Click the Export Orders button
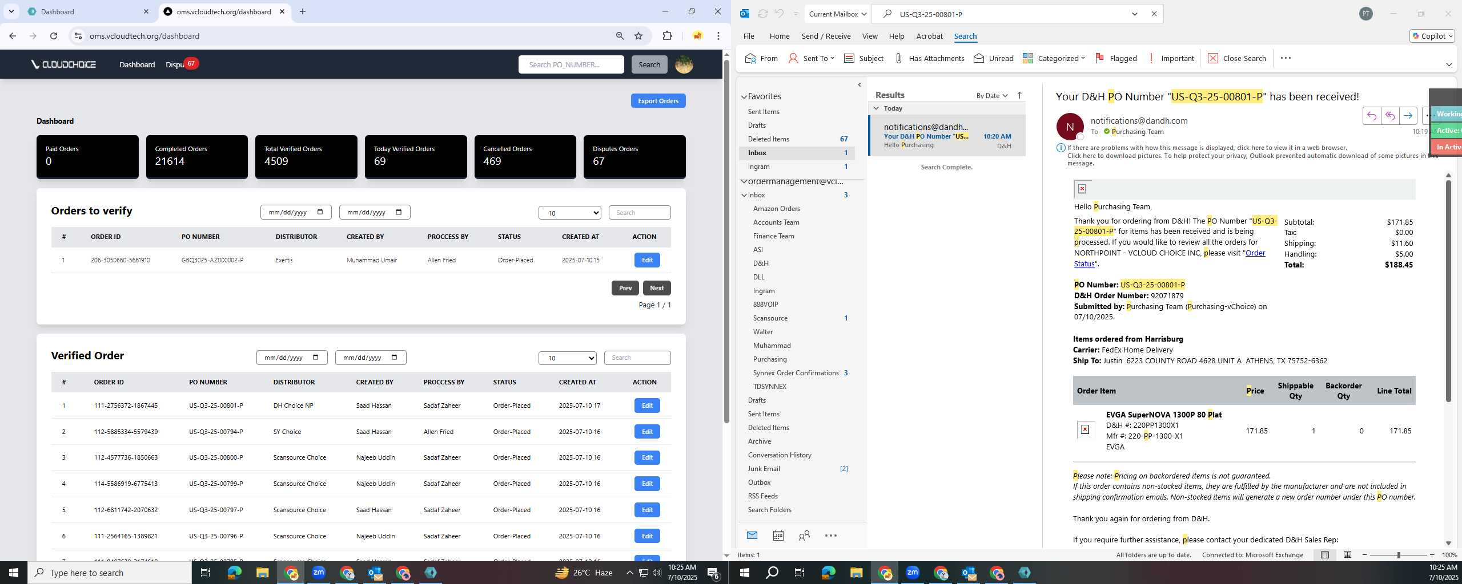This screenshot has width=1462, height=584. pyautogui.click(x=658, y=101)
